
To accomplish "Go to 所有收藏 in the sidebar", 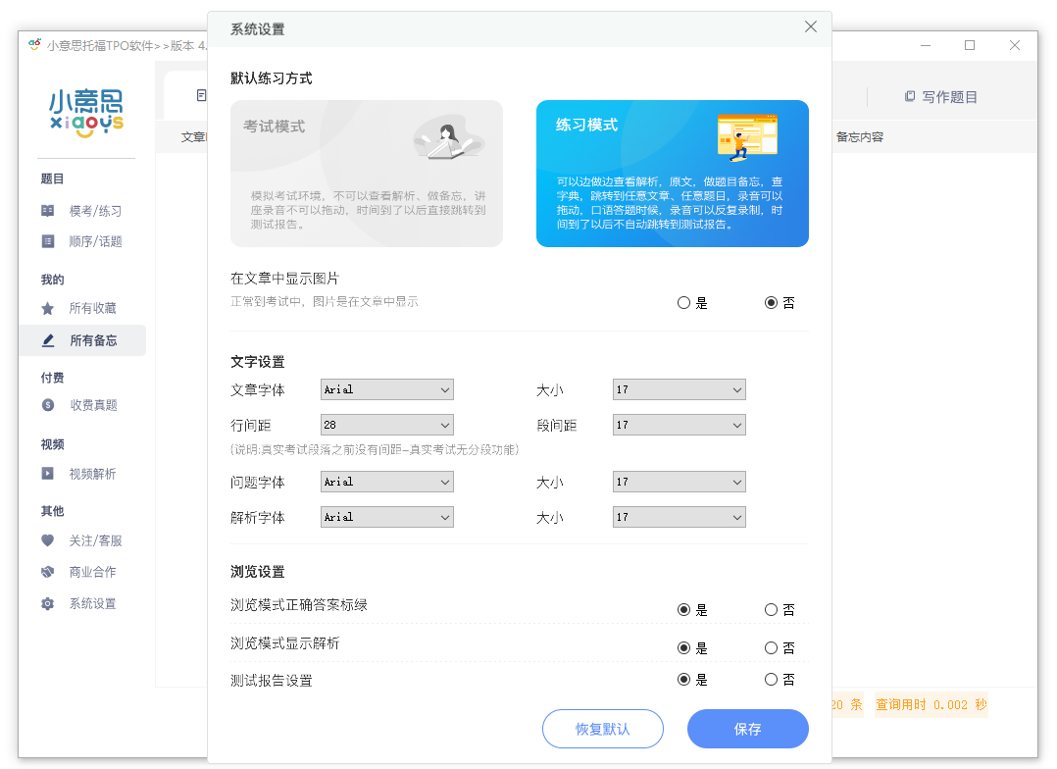I will point(92,308).
